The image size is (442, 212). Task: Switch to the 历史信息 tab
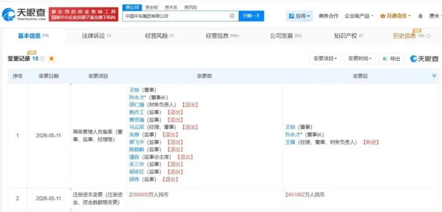pyautogui.click(x=404, y=36)
